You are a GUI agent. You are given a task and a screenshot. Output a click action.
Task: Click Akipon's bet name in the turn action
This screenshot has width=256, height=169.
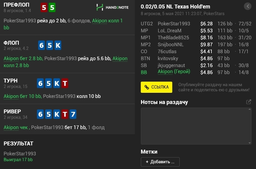pos(11,97)
